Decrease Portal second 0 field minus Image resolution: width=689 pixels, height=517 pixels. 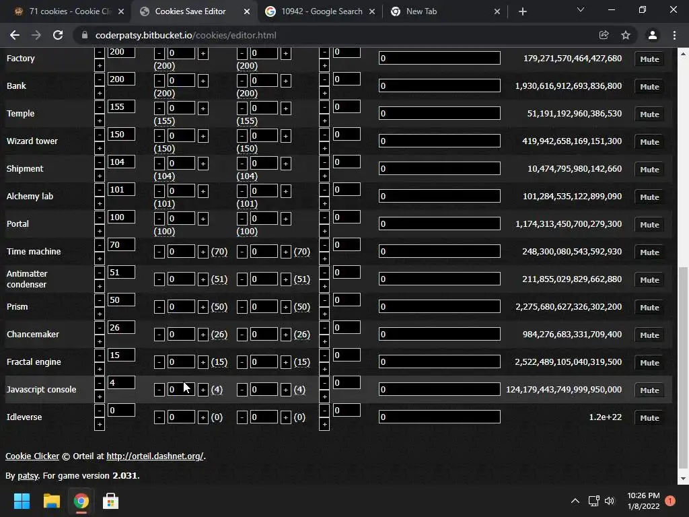[x=242, y=219]
